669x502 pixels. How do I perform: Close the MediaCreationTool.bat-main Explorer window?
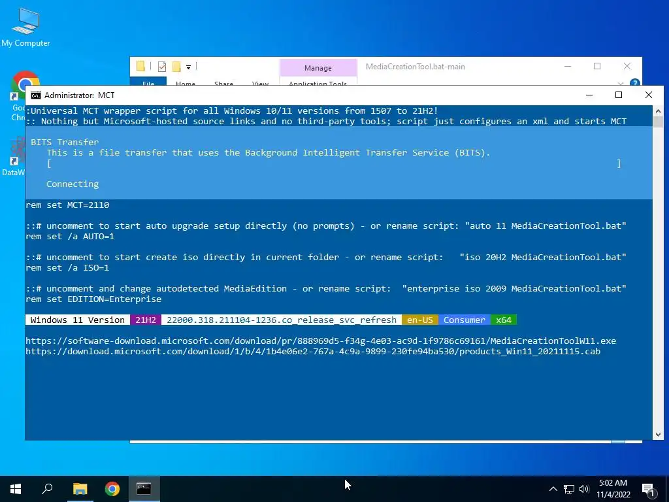click(627, 66)
